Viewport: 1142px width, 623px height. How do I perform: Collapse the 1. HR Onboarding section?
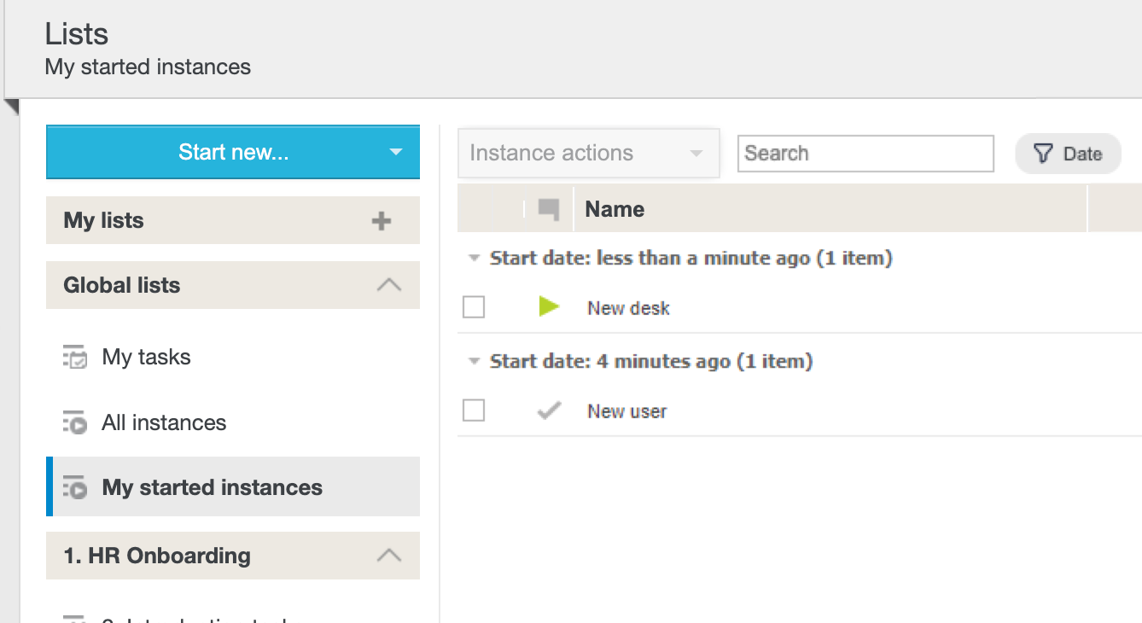pos(388,556)
